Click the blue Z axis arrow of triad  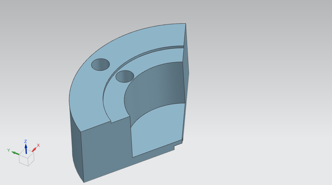pos(26,149)
